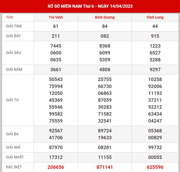This screenshot has width=180, height=172.
Task: Click the ĐẶC BIỆT row label
Action: [x=14, y=167]
